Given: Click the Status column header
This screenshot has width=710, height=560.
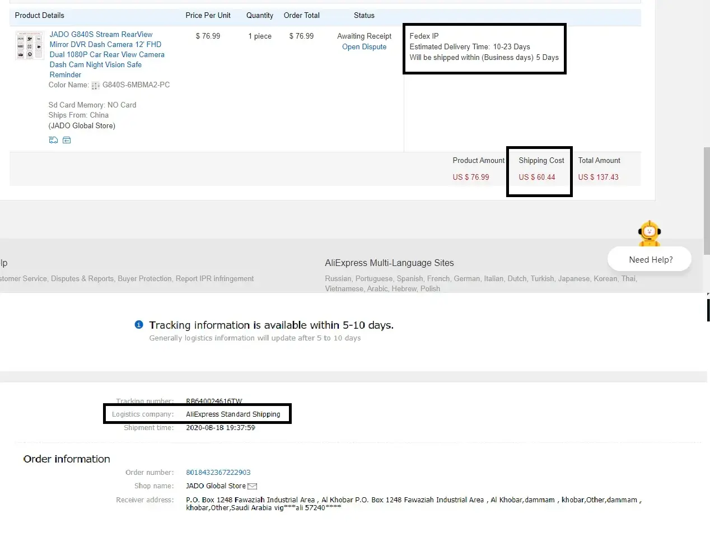Looking at the screenshot, I should [364, 15].
